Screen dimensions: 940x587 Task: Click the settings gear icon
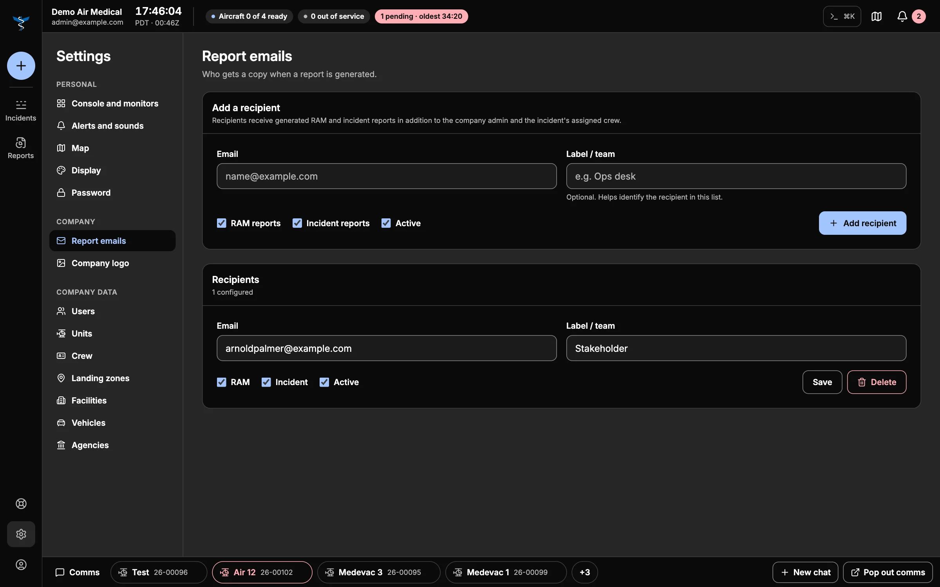[x=21, y=534]
